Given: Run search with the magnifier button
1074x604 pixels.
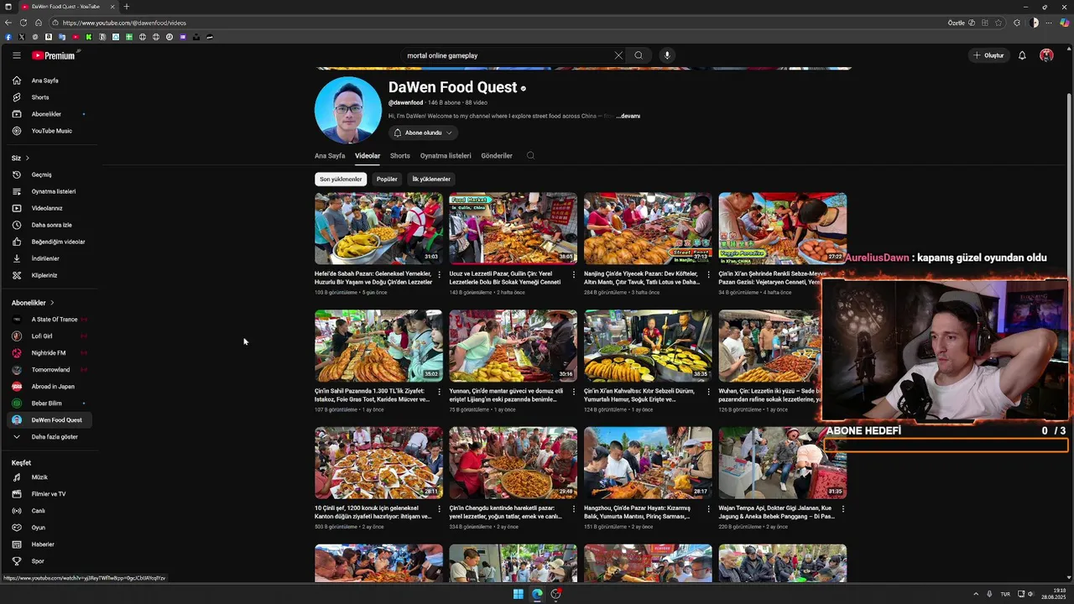Looking at the screenshot, I should coord(639,55).
